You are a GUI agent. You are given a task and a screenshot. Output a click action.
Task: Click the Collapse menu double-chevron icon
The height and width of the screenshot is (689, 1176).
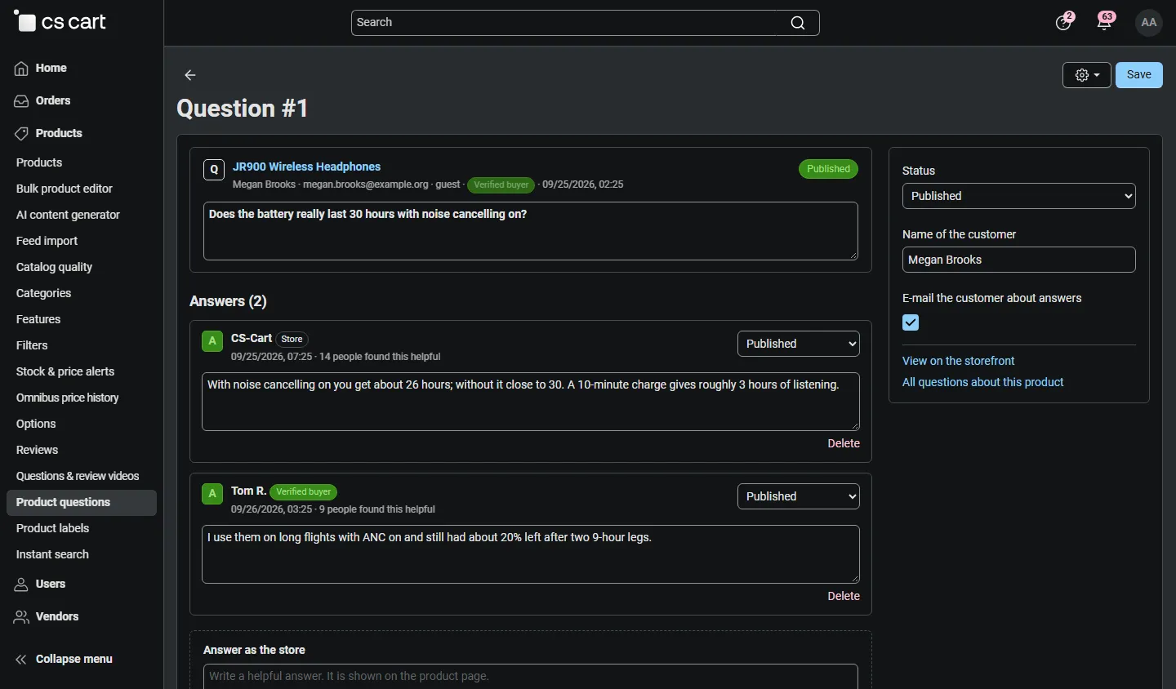coord(22,660)
